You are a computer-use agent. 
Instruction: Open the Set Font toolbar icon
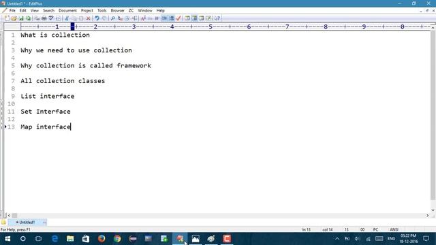pos(143,18)
